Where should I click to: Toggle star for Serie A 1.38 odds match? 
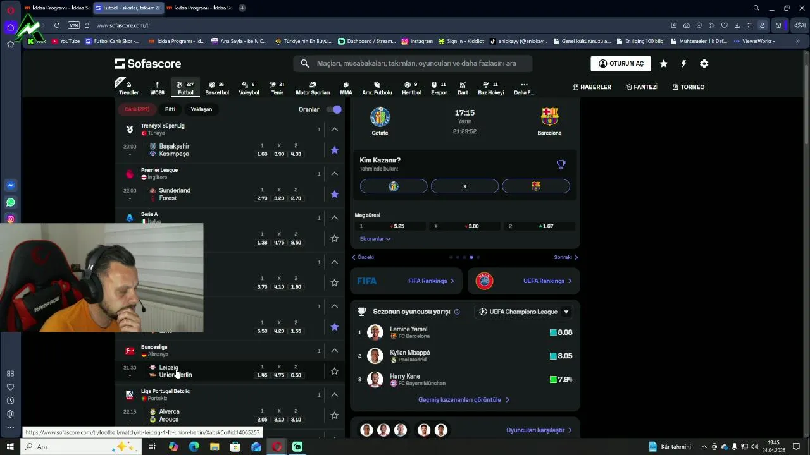tap(335, 238)
